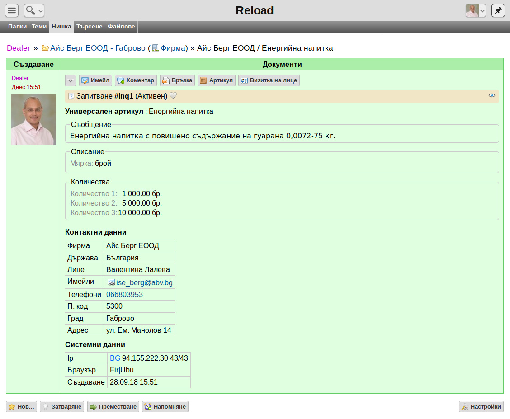The width and height of the screenshot is (510, 419).
Task: Create an Артикул from the inquiry
Action: (217, 80)
